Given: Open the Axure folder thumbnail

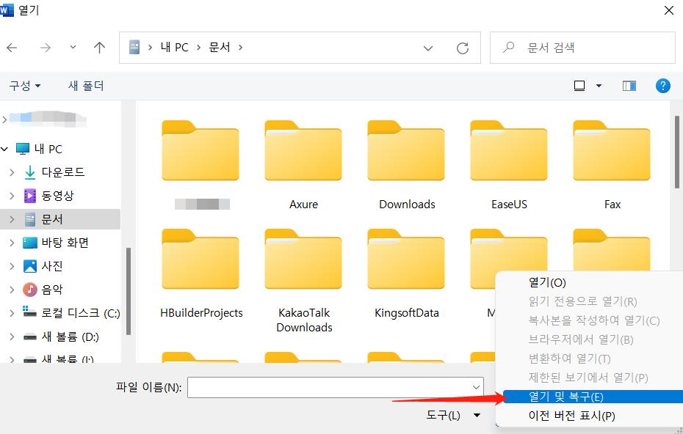Looking at the screenshot, I should [x=303, y=151].
